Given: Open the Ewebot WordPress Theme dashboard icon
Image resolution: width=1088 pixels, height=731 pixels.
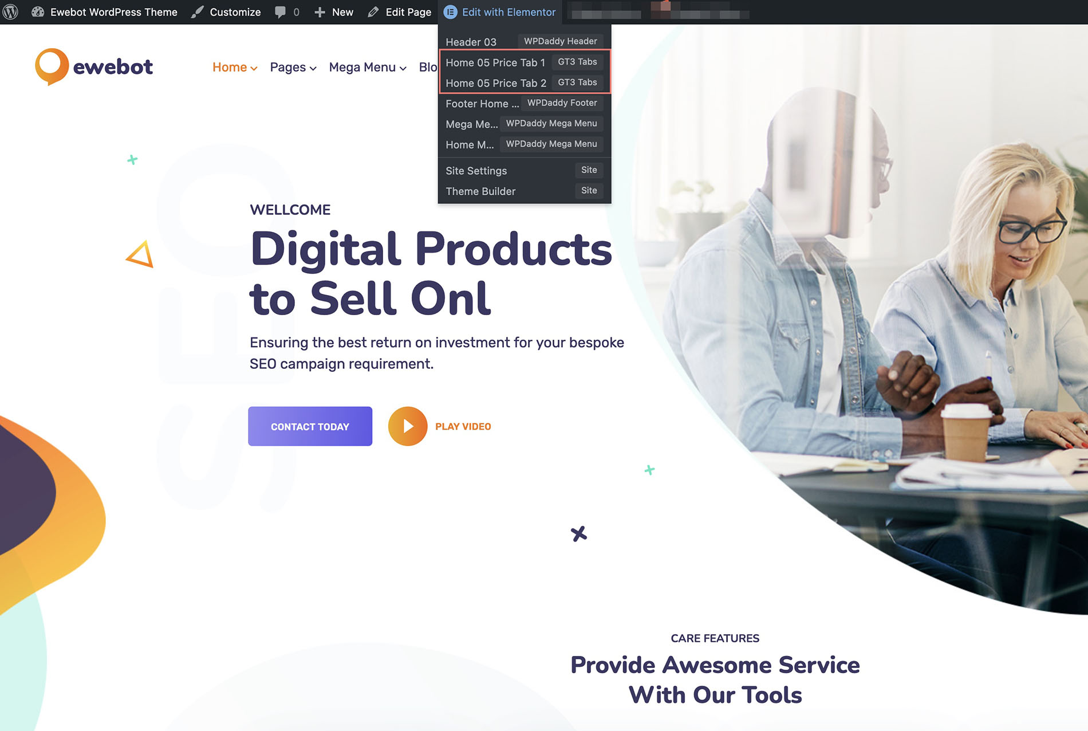Looking at the screenshot, I should tap(38, 11).
